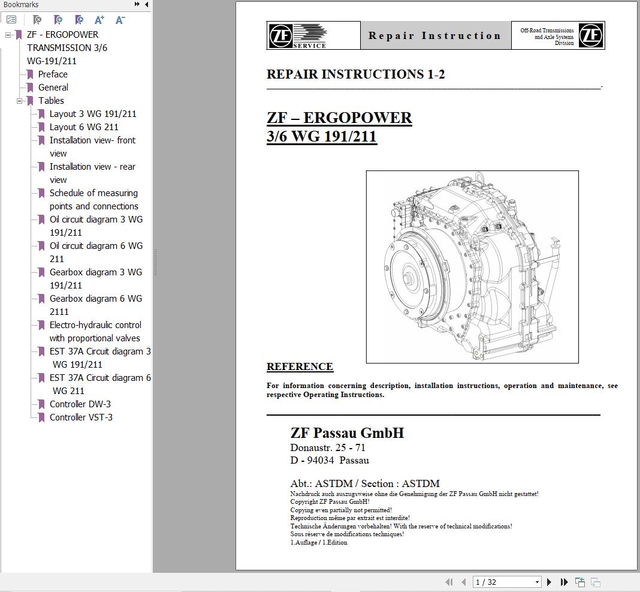This screenshot has height=592, width=640.
Task: Select the locate bookmark icon
Action: (79, 19)
